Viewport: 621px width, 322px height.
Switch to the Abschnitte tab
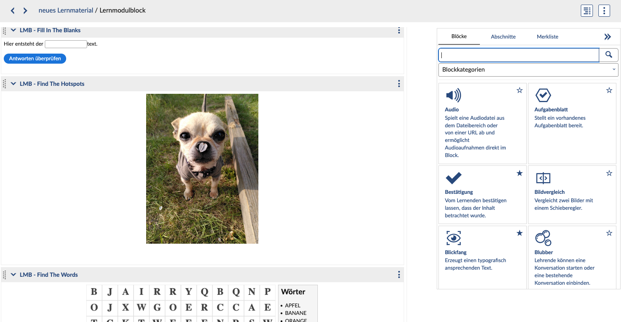point(503,36)
